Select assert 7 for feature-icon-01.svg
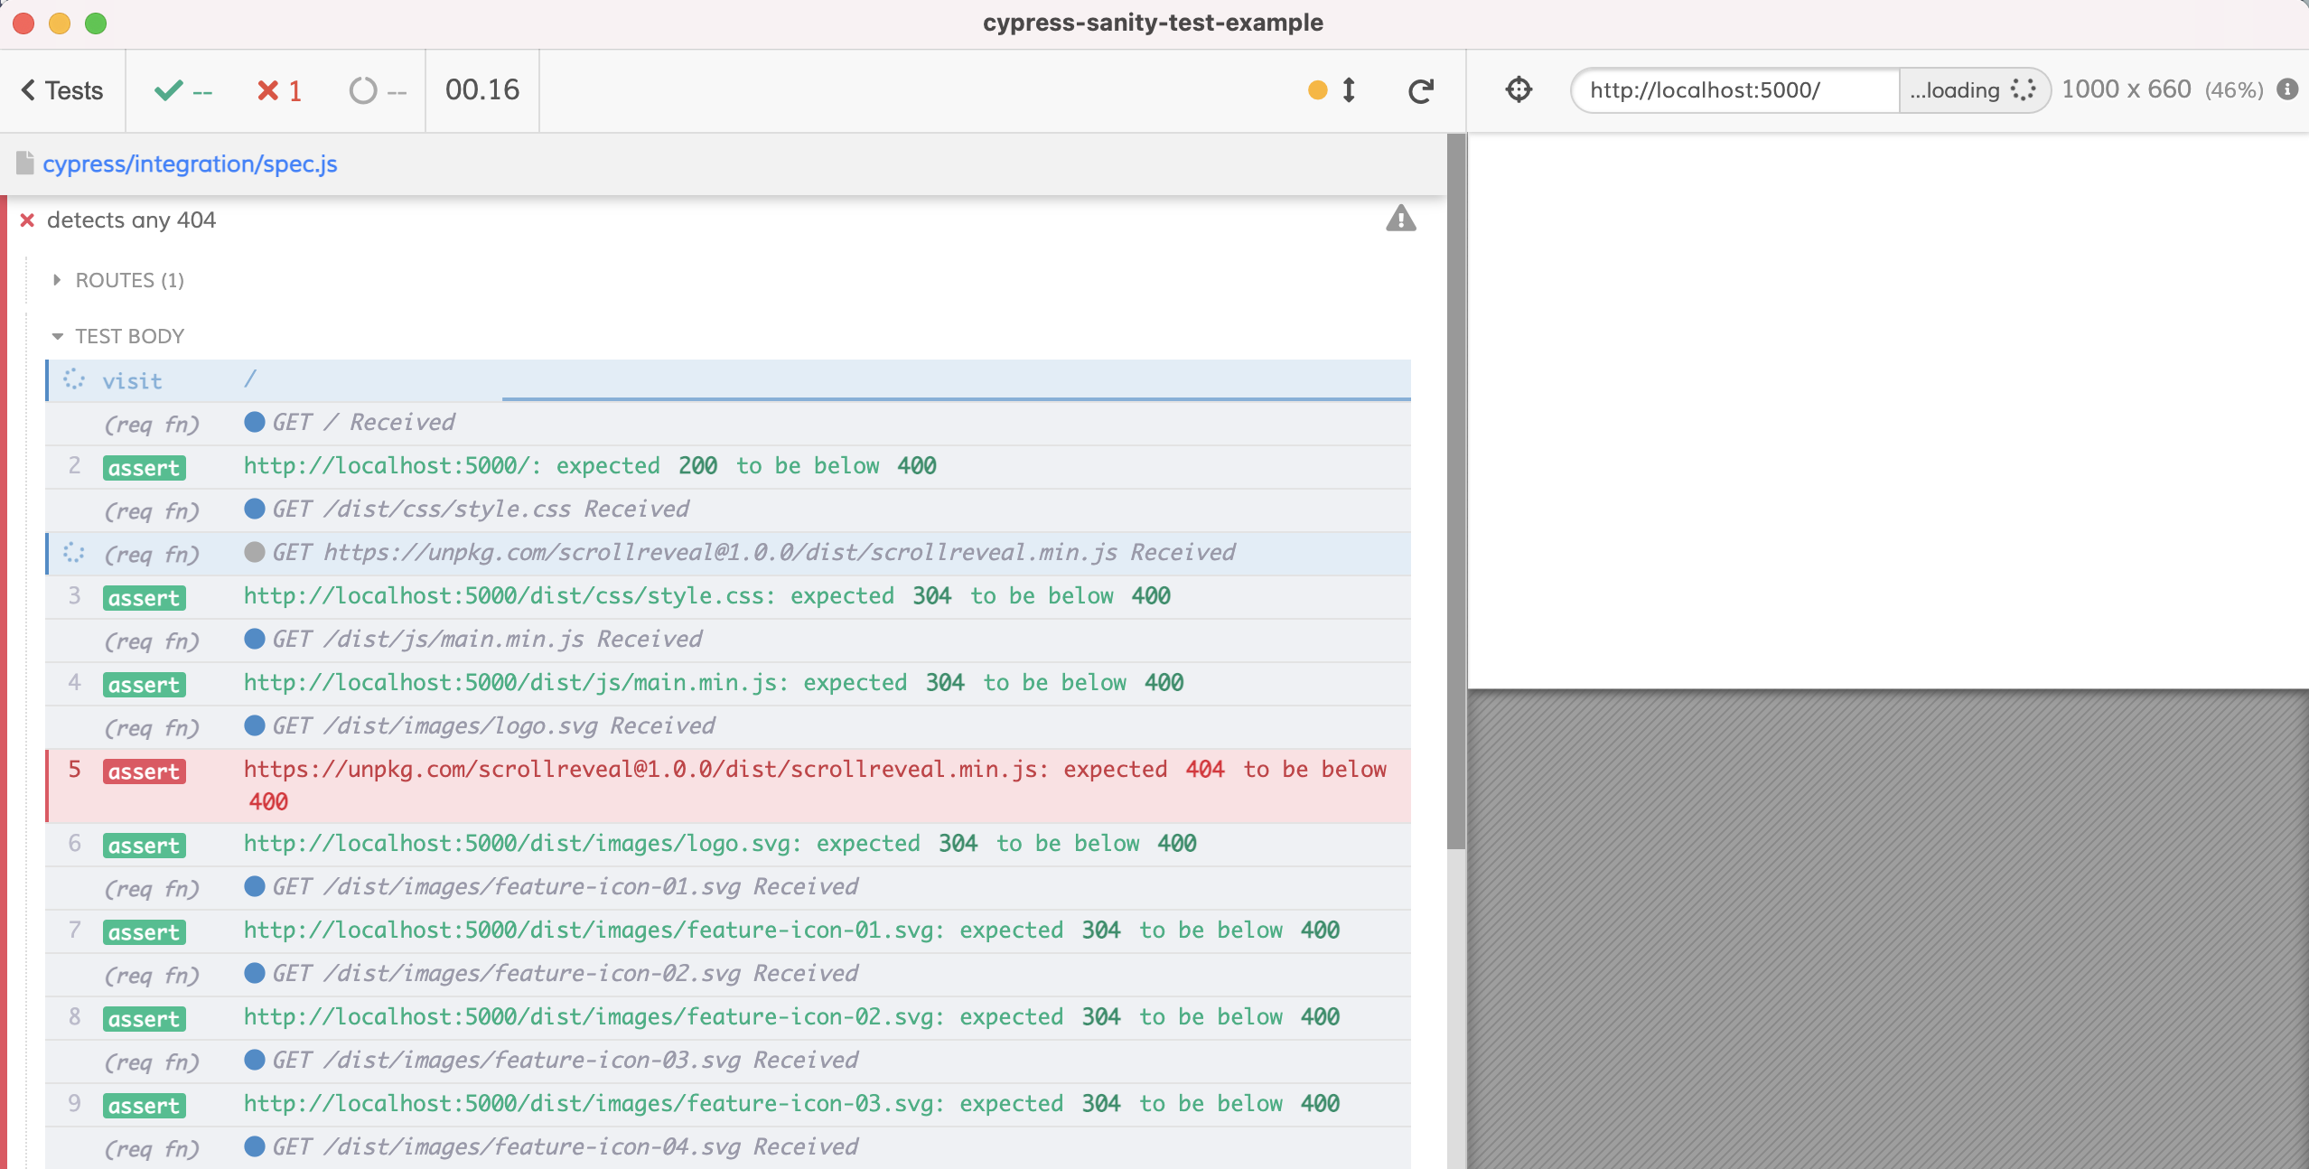The width and height of the screenshot is (2309, 1169). tap(728, 931)
